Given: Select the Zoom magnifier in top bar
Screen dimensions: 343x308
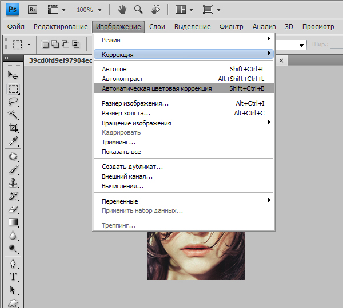Looking at the screenshot, I should 138,10.
